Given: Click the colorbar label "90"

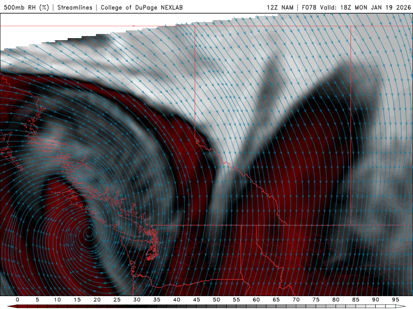Looking at the screenshot, I should coord(375,300).
